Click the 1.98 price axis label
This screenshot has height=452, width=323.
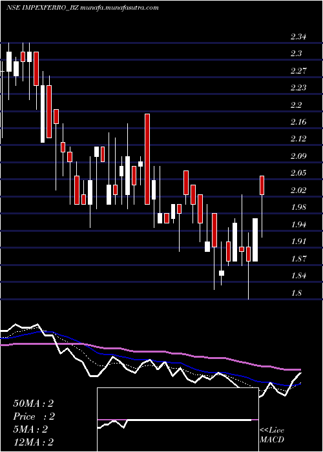click(x=298, y=207)
